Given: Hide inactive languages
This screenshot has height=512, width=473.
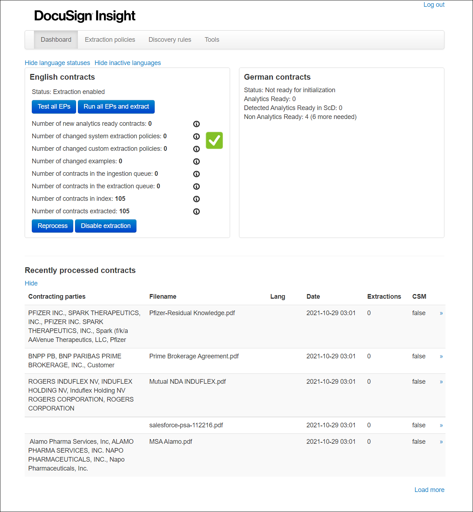Looking at the screenshot, I should (128, 63).
